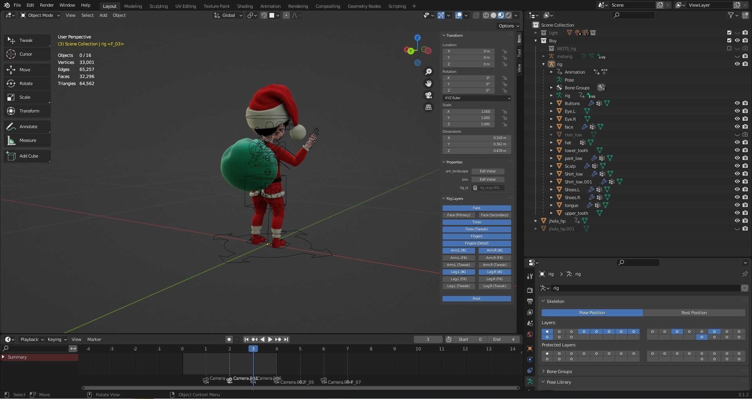Toggle visibility of jhola_hp object
The image size is (752, 399).
[737, 221]
